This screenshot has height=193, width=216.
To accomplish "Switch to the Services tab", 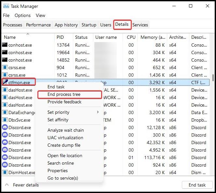I will click(140, 25).
